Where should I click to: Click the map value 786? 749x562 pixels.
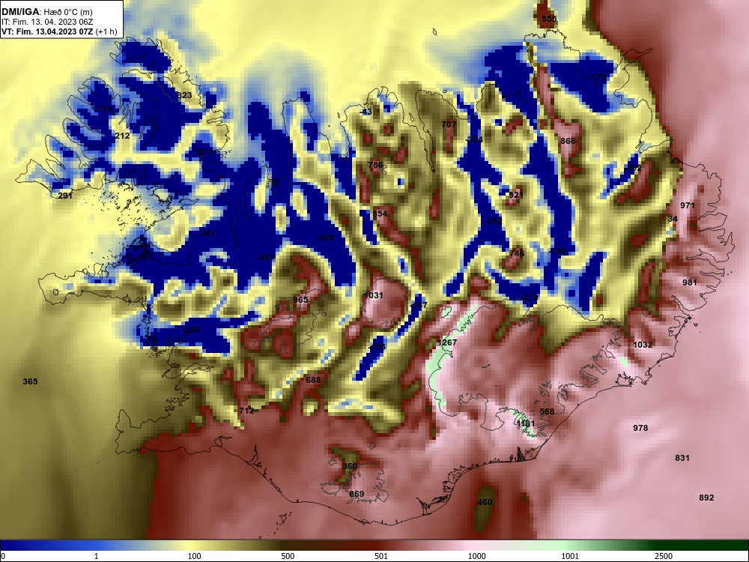[375, 165]
